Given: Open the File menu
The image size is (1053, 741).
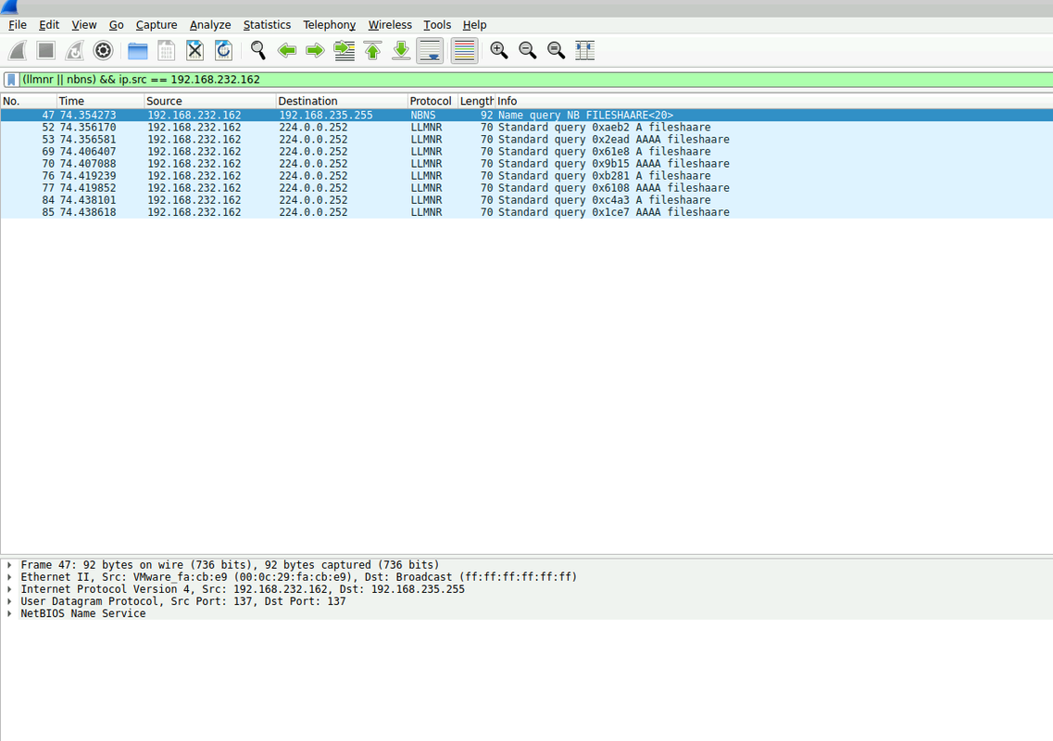Looking at the screenshot, I should coord(18,25).
